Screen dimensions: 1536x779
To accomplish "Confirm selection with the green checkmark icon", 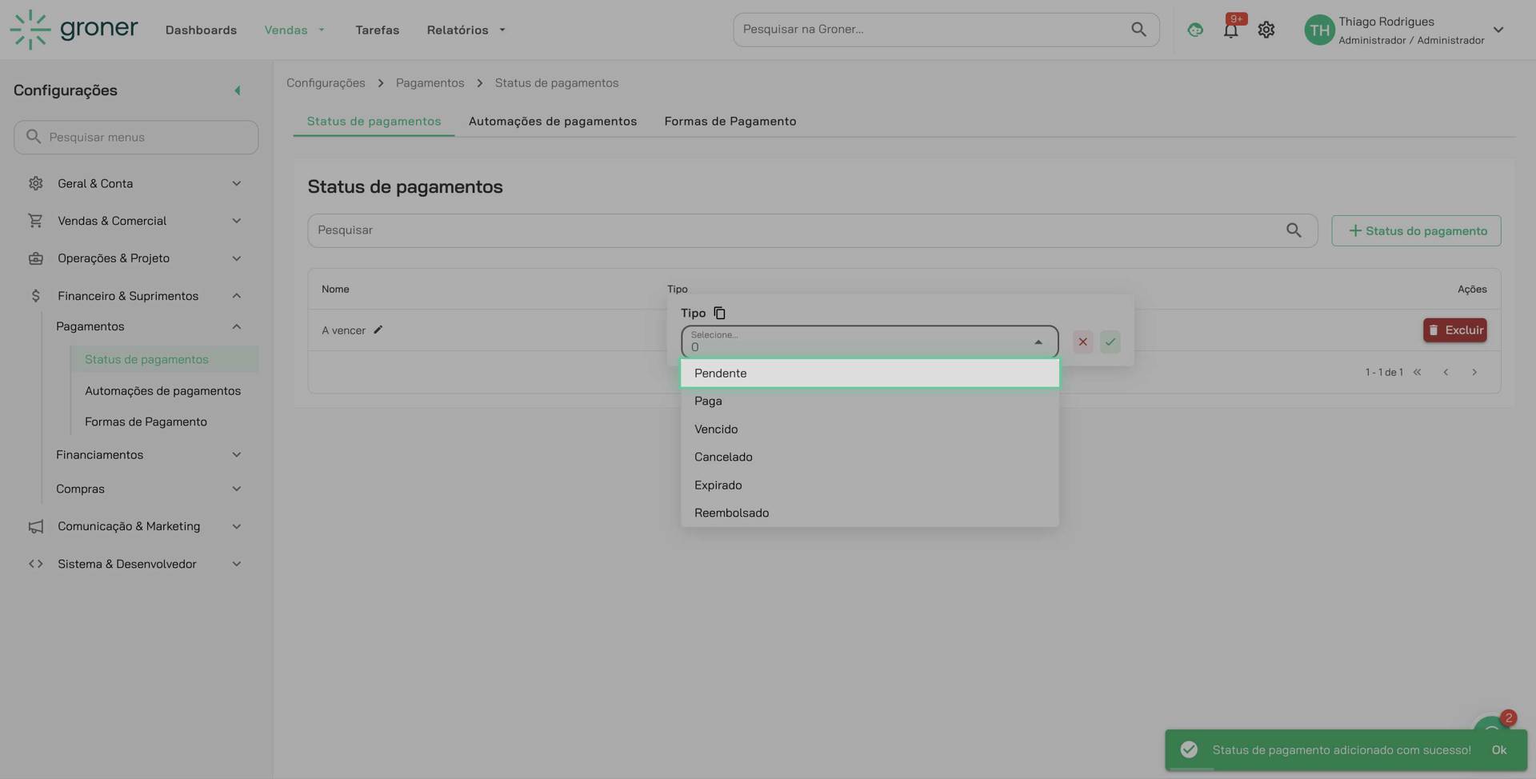I will 1110,342.
